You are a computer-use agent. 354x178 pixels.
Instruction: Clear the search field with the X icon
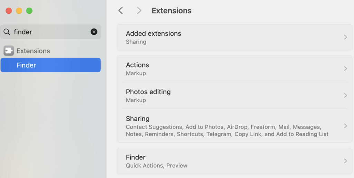click(x=94, y=32)
